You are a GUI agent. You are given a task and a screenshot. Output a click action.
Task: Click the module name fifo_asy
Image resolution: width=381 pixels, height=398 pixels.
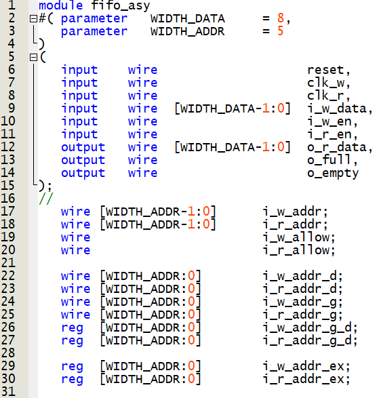tap(120, 5)
